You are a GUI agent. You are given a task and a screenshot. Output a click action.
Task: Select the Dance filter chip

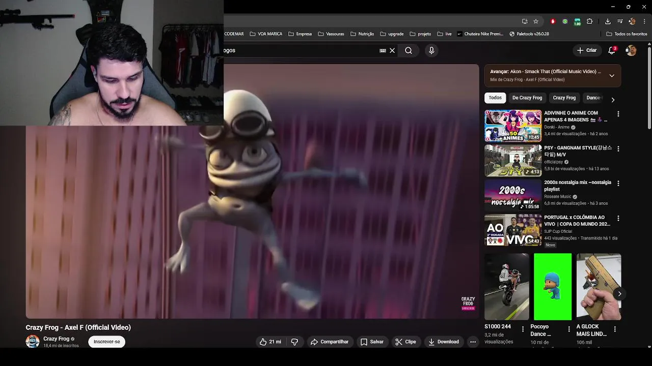(x=593, y=98)
